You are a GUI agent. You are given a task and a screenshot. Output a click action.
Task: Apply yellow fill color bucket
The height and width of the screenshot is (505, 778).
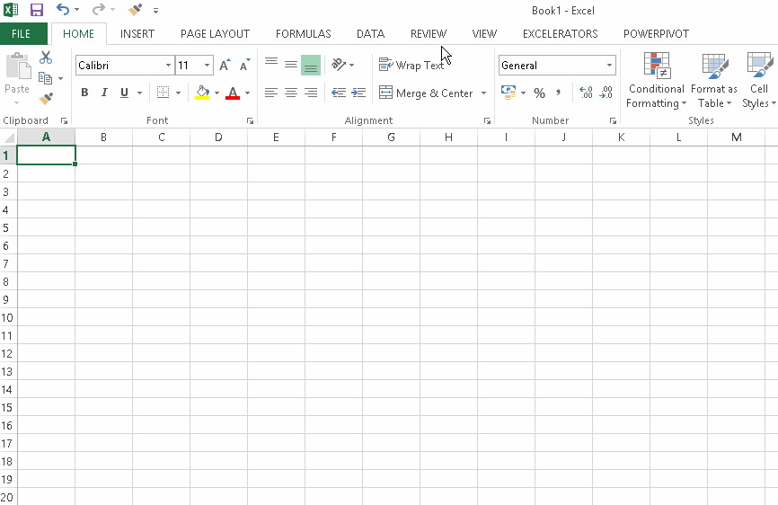click(202, 93)
